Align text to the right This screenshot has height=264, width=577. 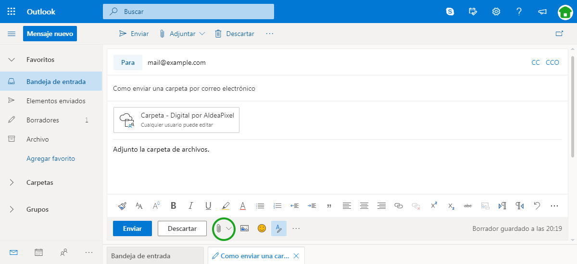(x=381, y=205)
